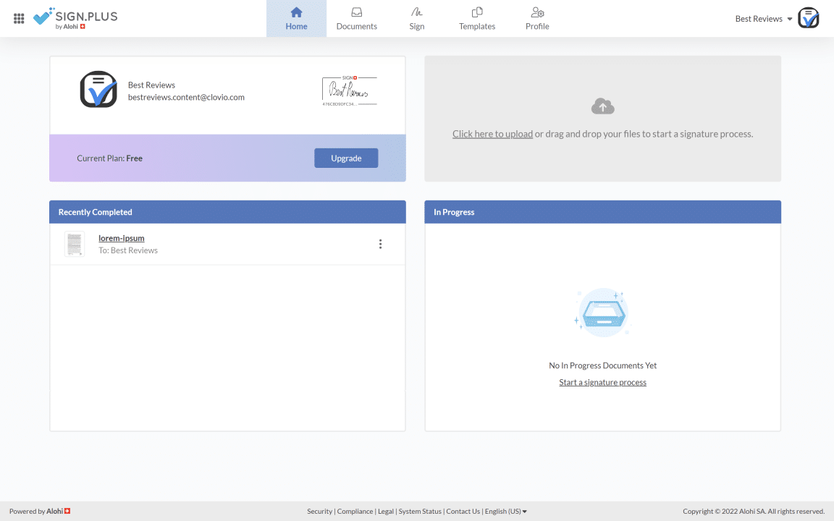The width and height of the screenshot is (834, 521).
Task: Open the apps grid launcher icon
Action: coord(19,19)
